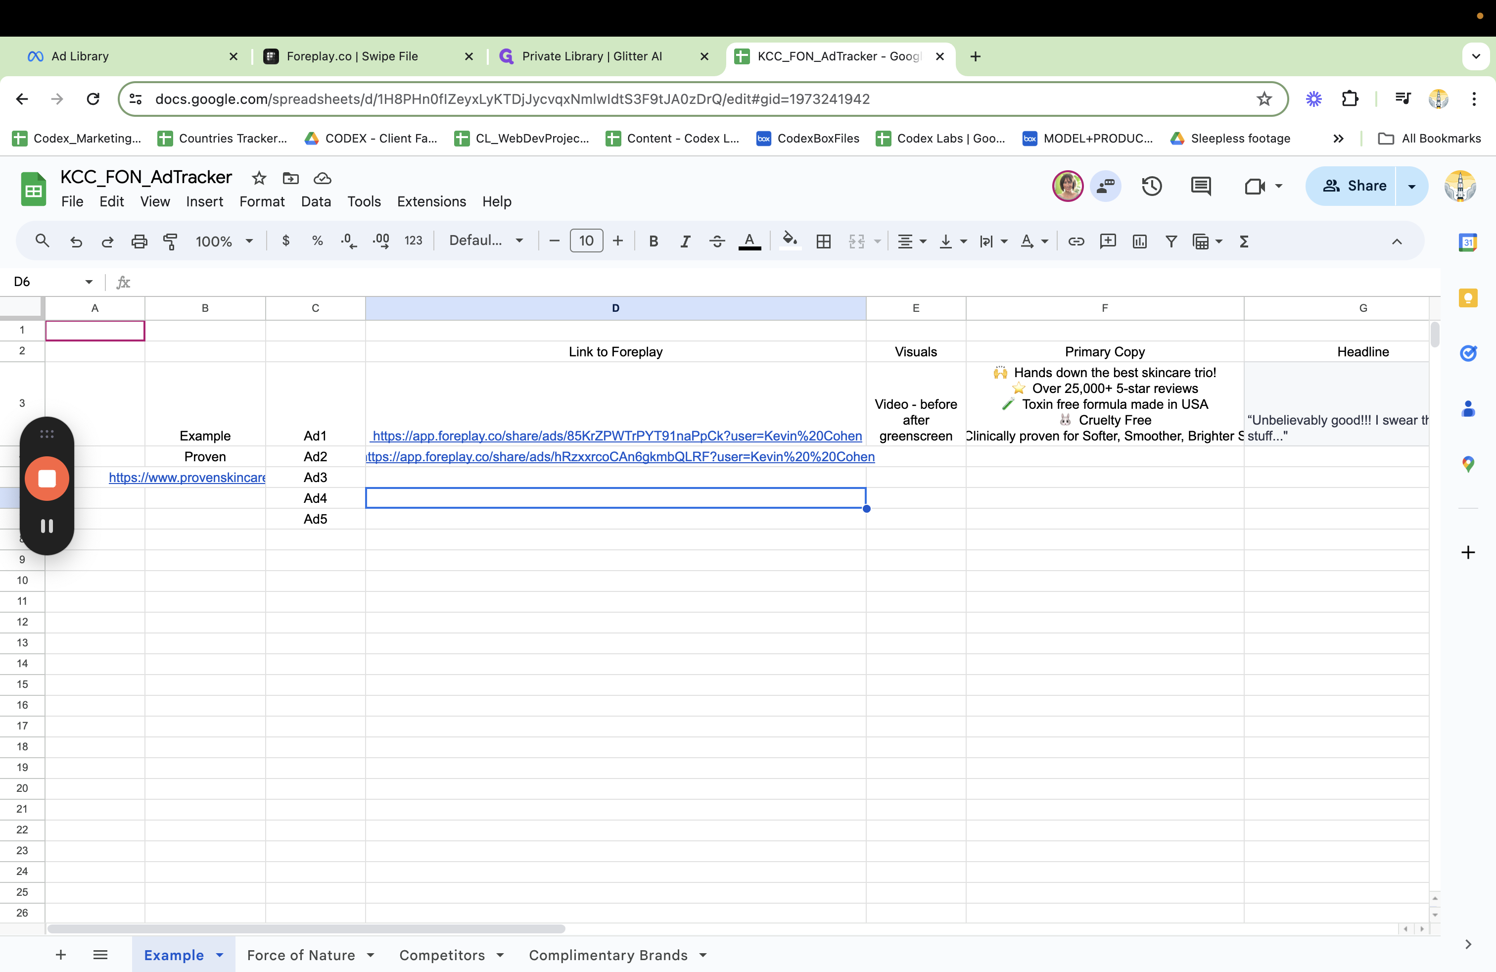Open the fill color picker
1496x972 pixels.
coord(790,242)
